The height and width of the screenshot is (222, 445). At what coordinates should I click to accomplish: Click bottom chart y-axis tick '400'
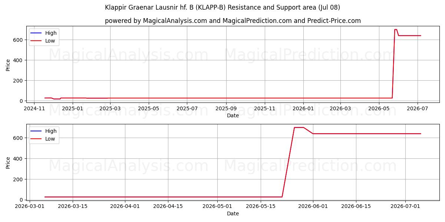(19, 159)
